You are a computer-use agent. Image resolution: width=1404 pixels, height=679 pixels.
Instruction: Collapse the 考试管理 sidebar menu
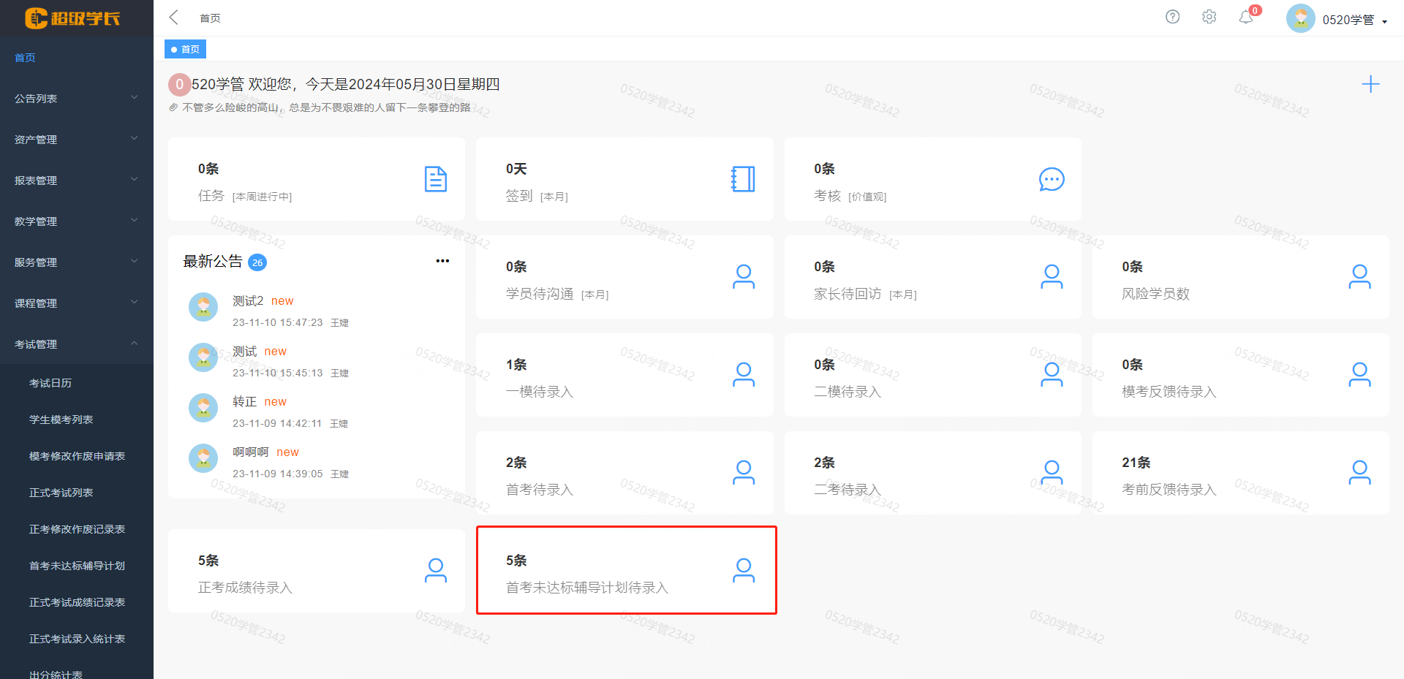[76, 344]
